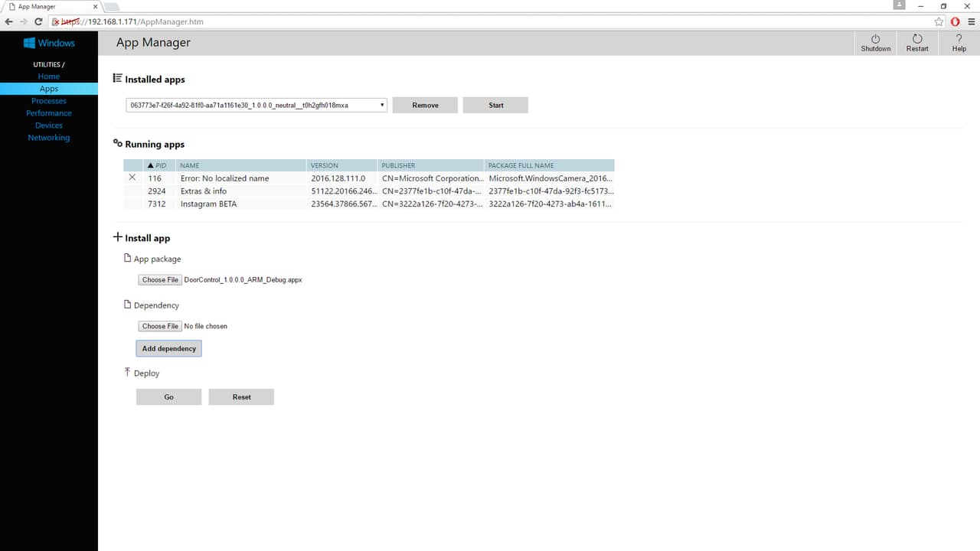This screenshot has height=551, width=980.
Task: Select the 'Instagram BETA' app name
Action: click(209, 204)
